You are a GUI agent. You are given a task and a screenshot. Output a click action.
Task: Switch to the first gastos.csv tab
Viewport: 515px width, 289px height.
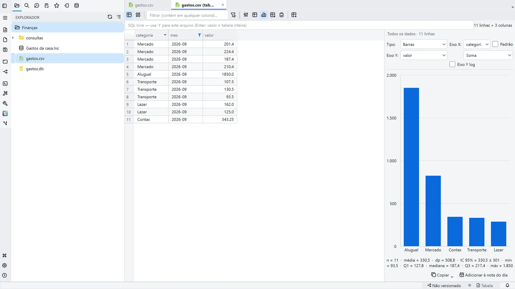pyautogui.click(x=144, y=5)
